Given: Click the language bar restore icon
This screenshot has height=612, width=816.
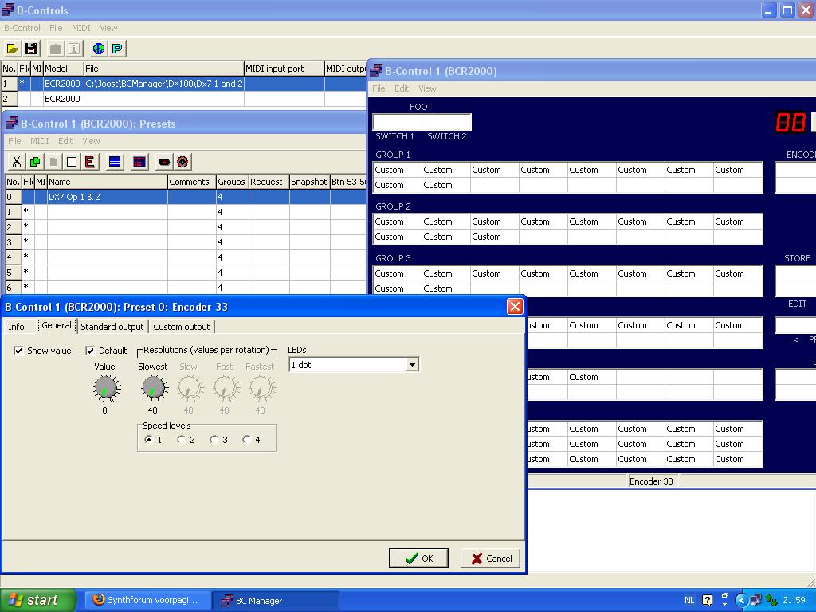Looking at the screenshot, I should click(x=724, y=595).
